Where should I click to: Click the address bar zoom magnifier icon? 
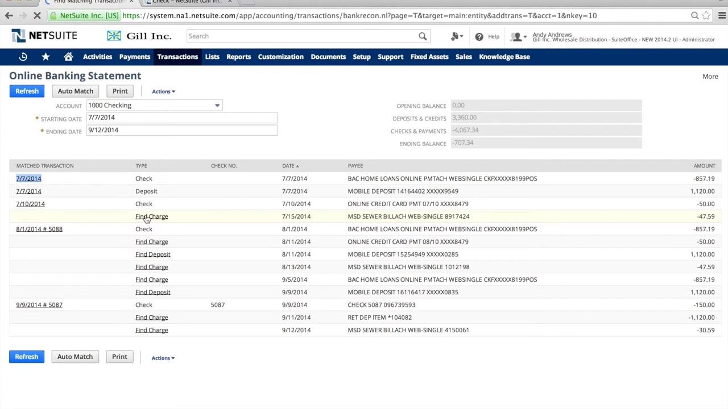click(694, 16)
